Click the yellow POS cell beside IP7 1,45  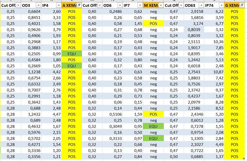pyautogui.click(x=153, y=23)
